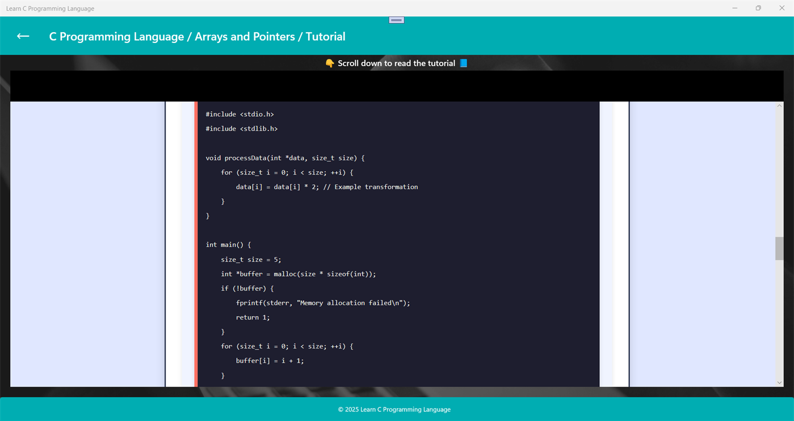This screenshot has width=794, height=421.
Task: Select the 'Tutorial' breadcrumb segment
Action: 326,36
